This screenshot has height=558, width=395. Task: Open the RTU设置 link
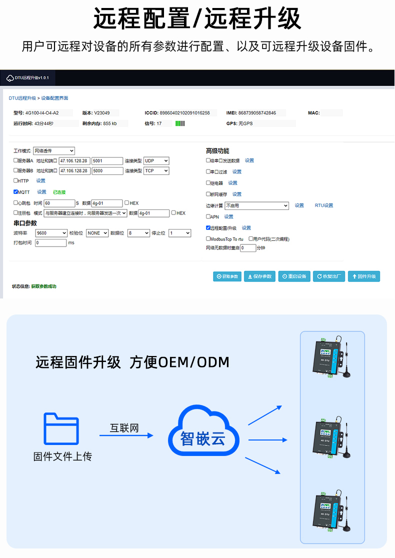pos(323,205)
